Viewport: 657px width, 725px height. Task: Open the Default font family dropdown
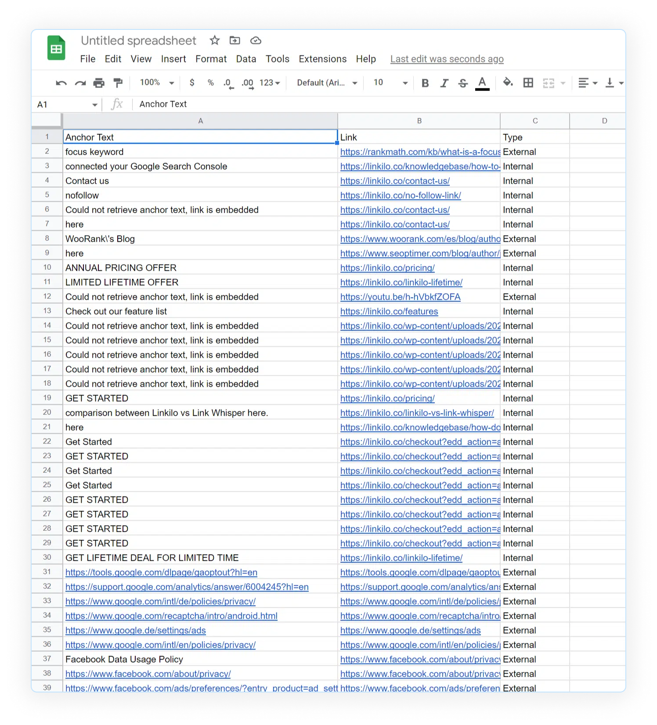pyautogui.click(x=327, y=83)
